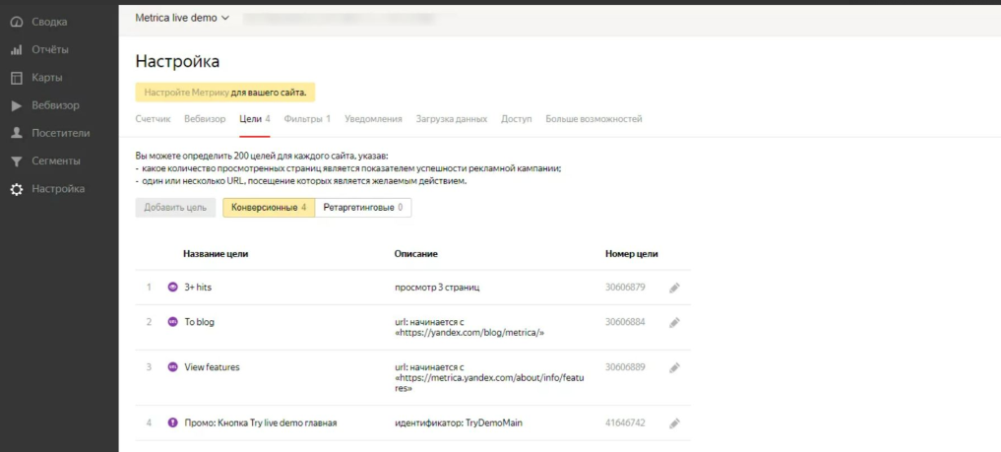Switch to the Доступ tab

point(517,119)
